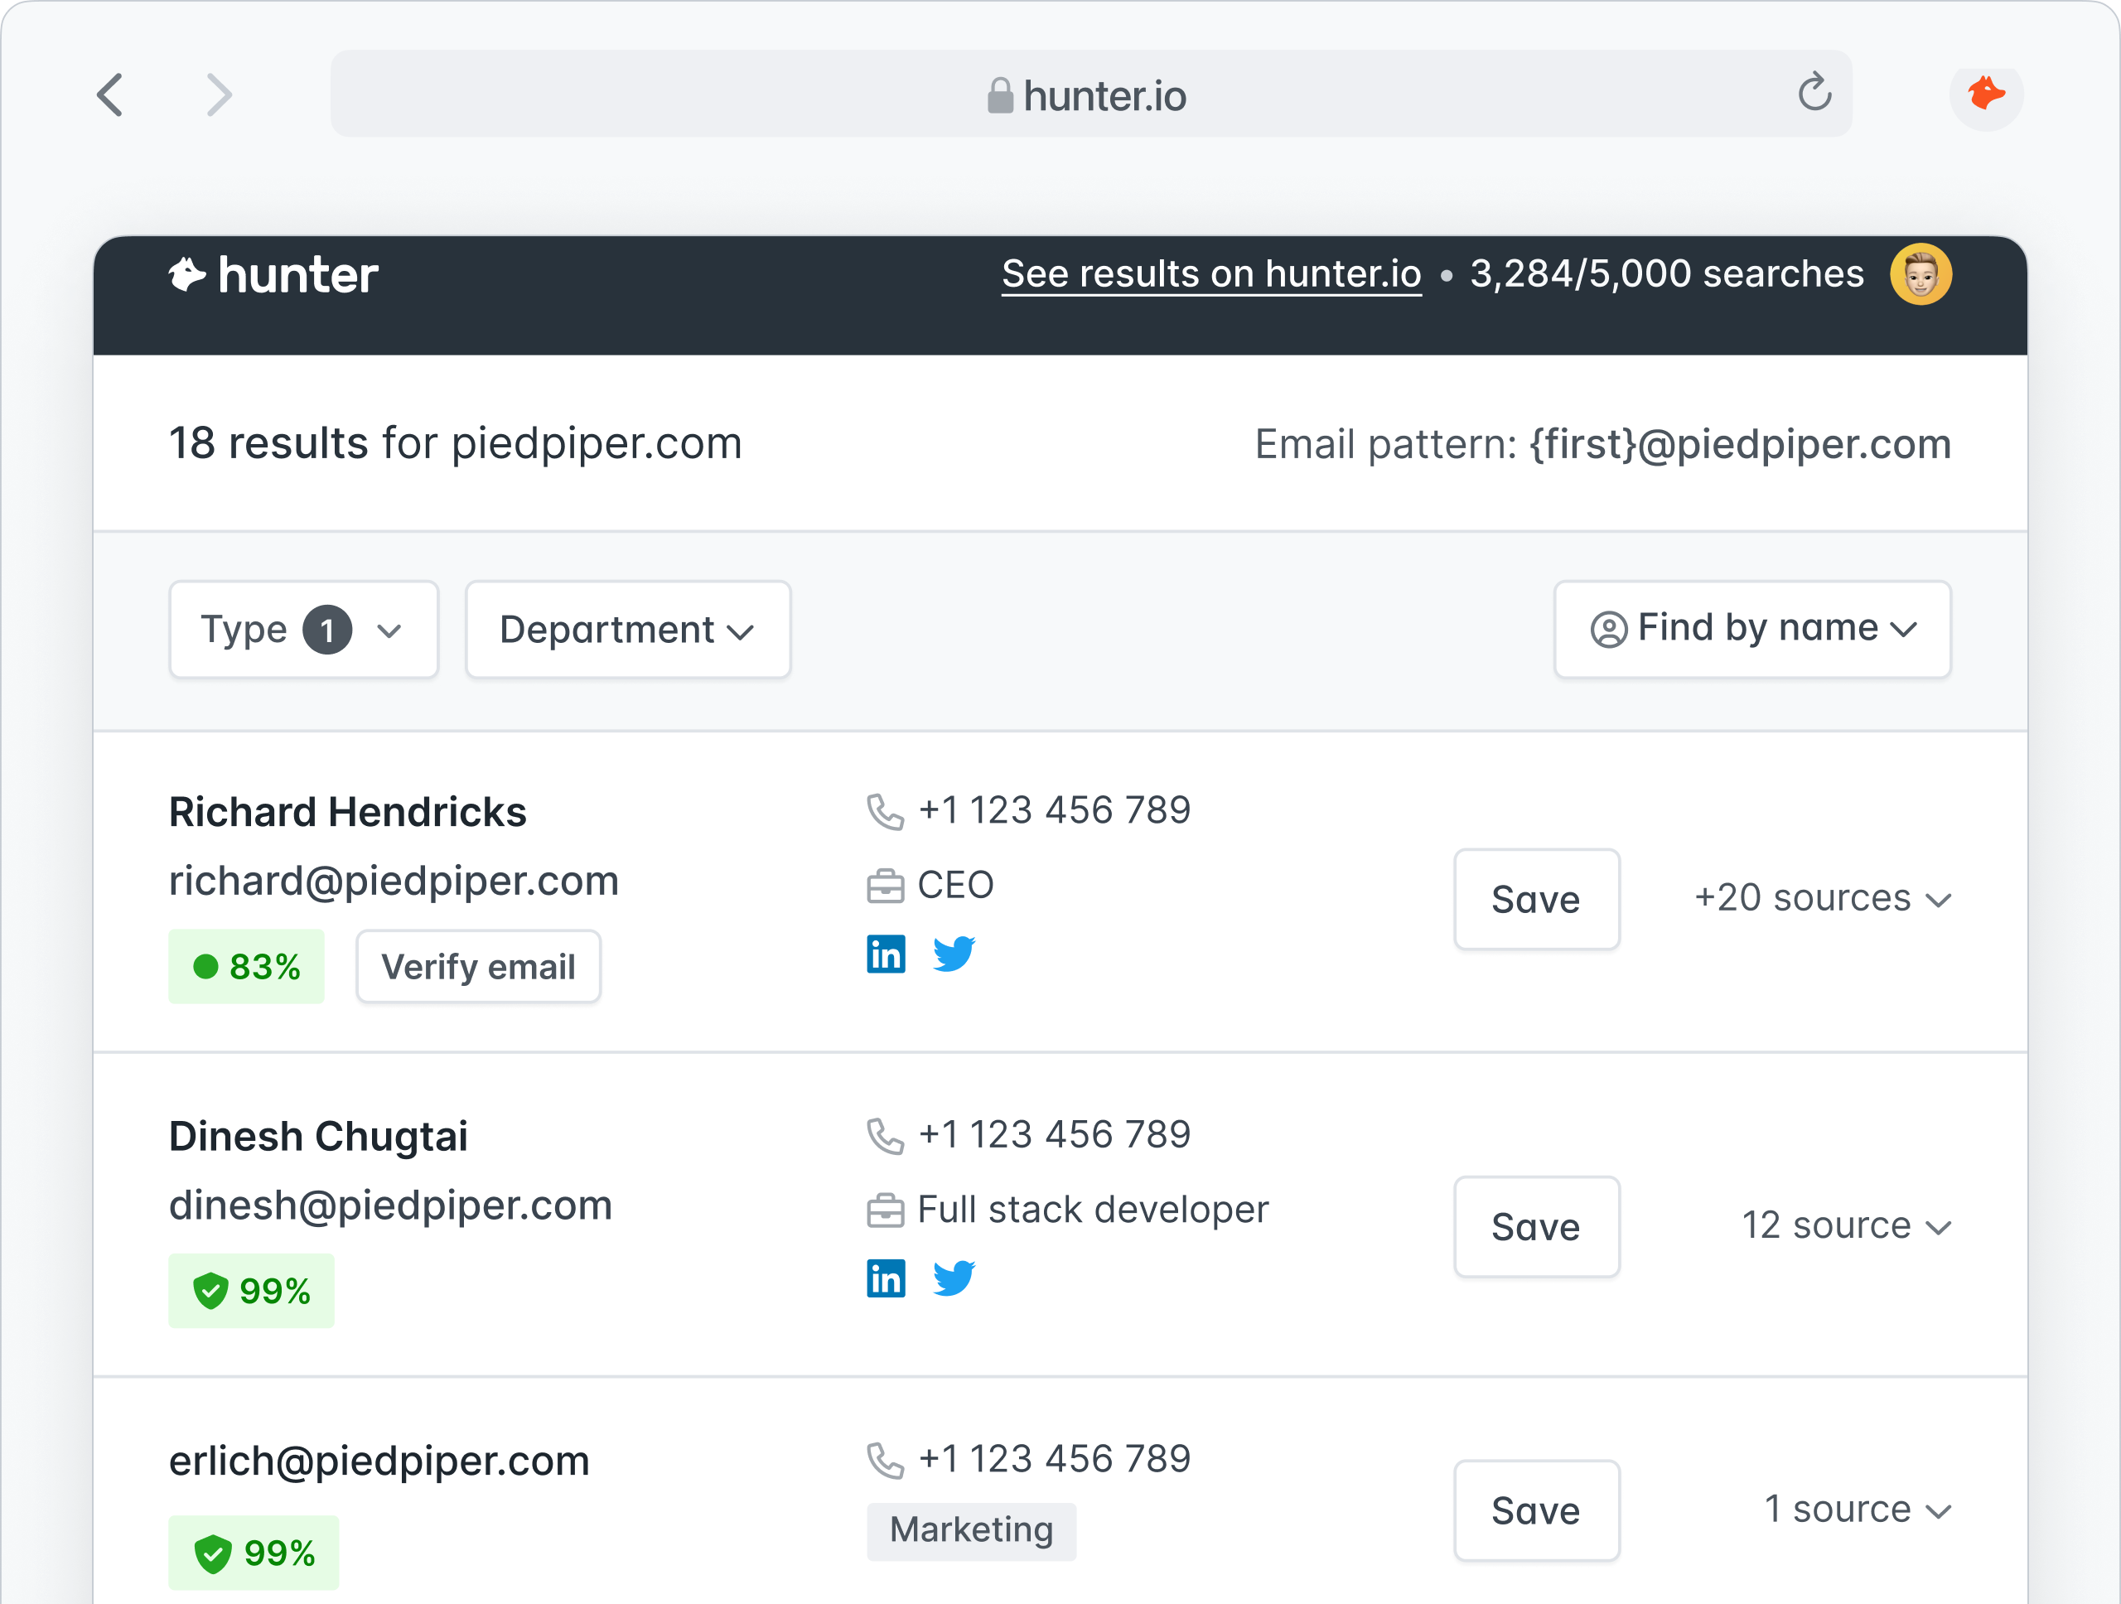This screenshot has height=1604, width=2121.
Task: Open See results on hunter.io link
Action: tap(1211, 274)
